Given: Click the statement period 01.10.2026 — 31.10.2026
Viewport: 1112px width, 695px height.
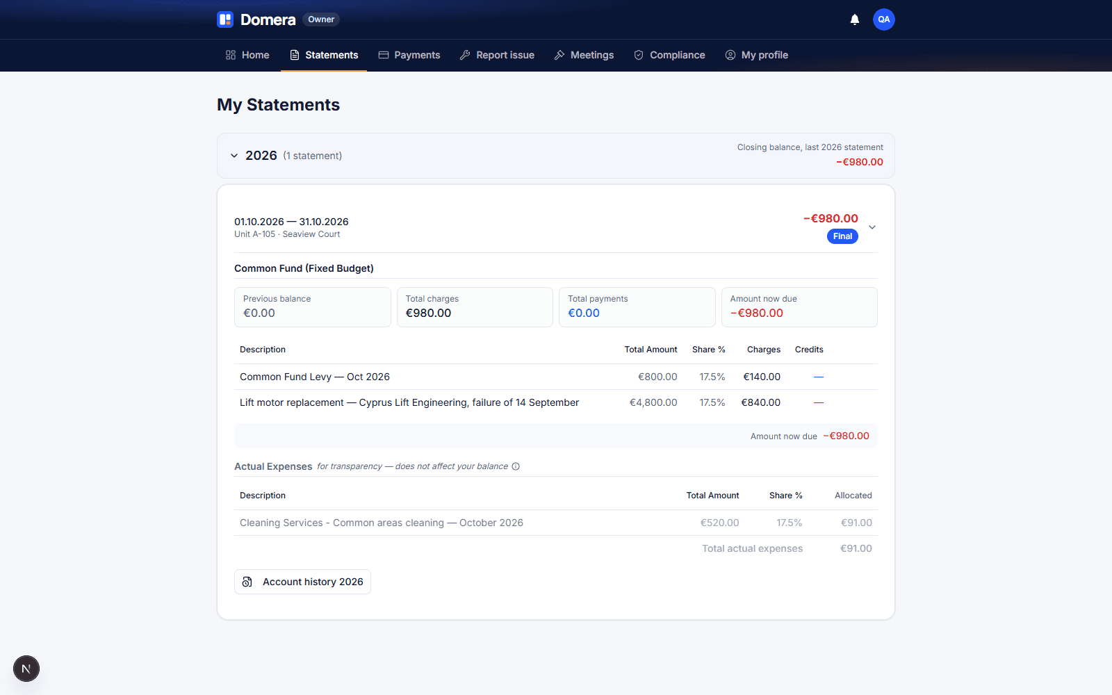Looking at the screenshot, I should [x=291, y=222].
